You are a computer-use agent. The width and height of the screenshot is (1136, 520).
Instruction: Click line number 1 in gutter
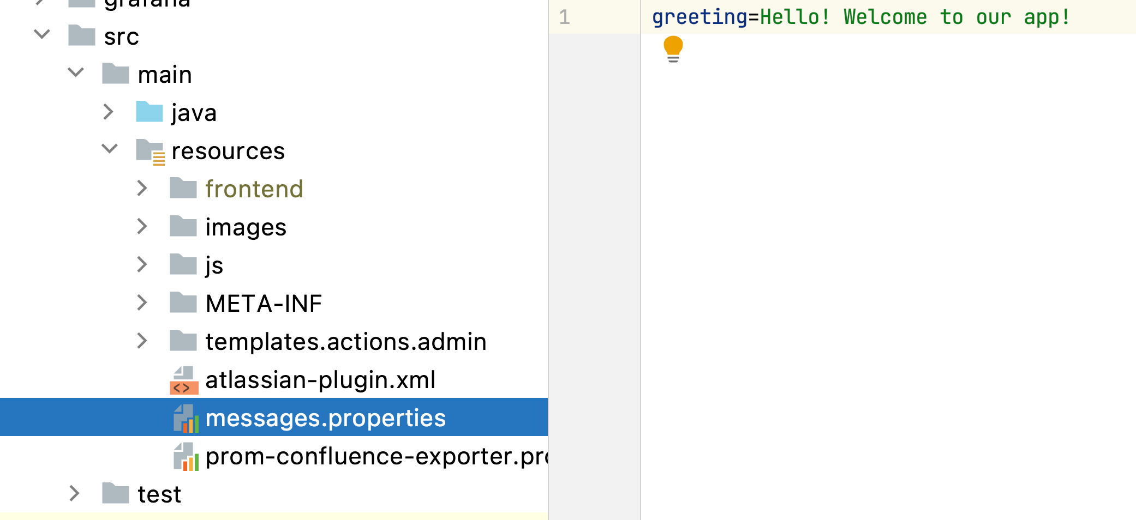pyautogui.click(x=565, y=17)
